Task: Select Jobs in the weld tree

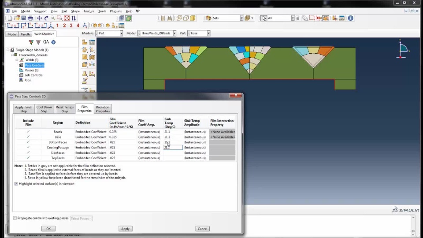Action: pyautogui.click(x=27, y=80)
